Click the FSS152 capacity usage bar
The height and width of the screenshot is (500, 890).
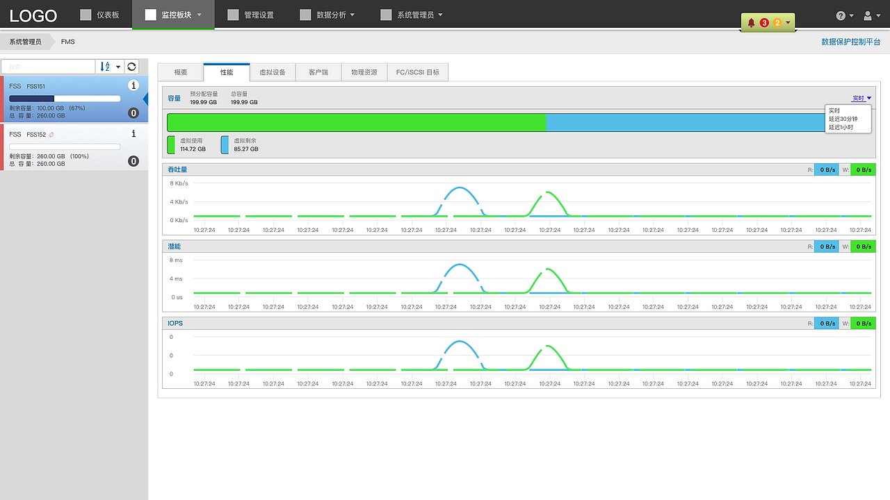[x=65, y=147]
